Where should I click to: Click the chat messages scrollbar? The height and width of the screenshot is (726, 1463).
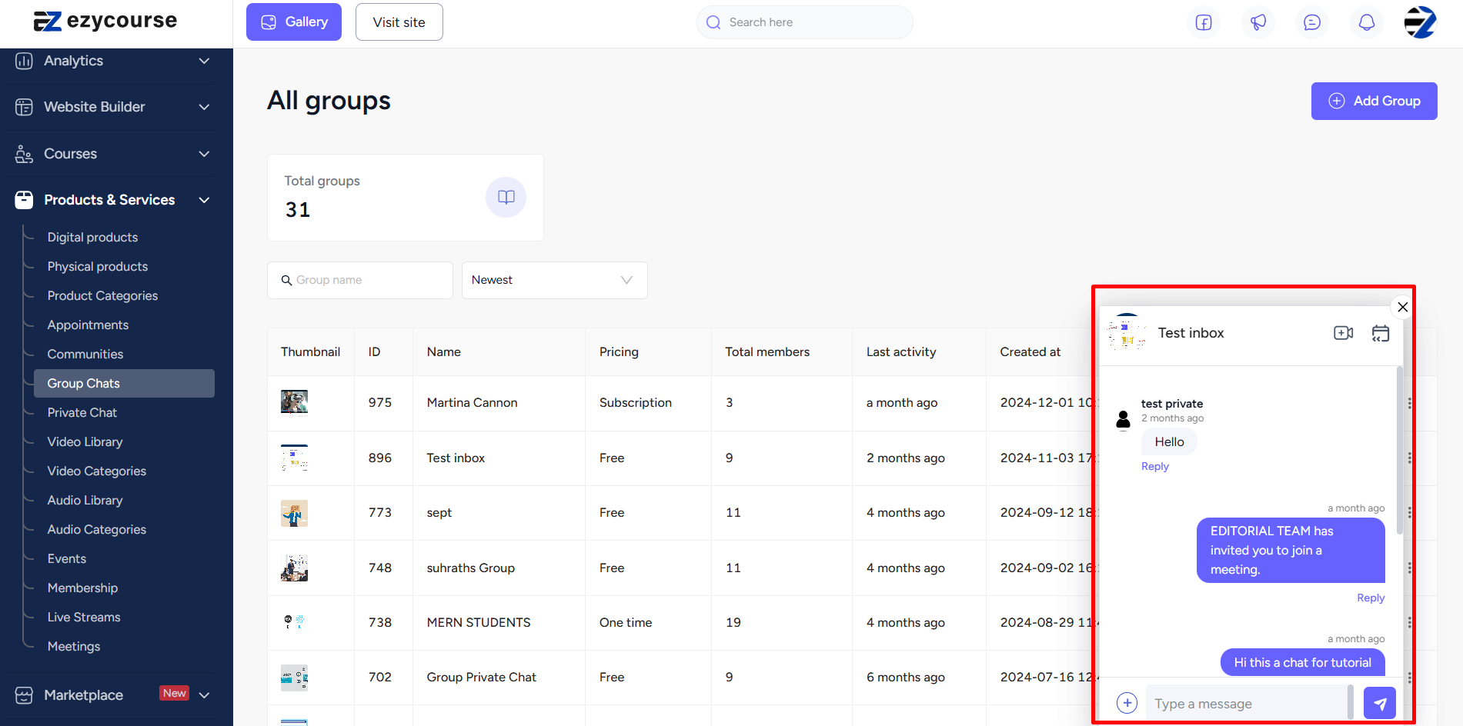(x=1399, y=451)
